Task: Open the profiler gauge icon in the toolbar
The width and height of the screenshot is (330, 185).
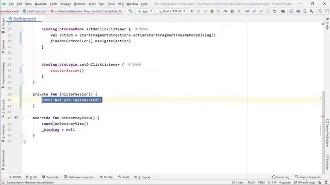Action: 225,11
